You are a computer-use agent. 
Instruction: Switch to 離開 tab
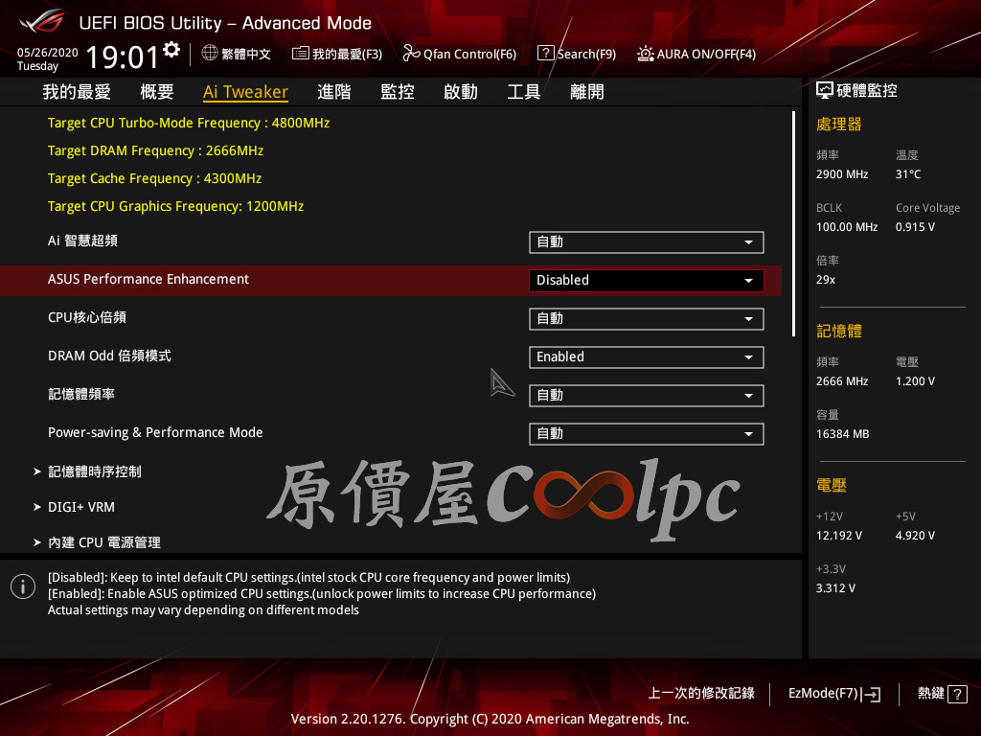[x=587, y=92]
